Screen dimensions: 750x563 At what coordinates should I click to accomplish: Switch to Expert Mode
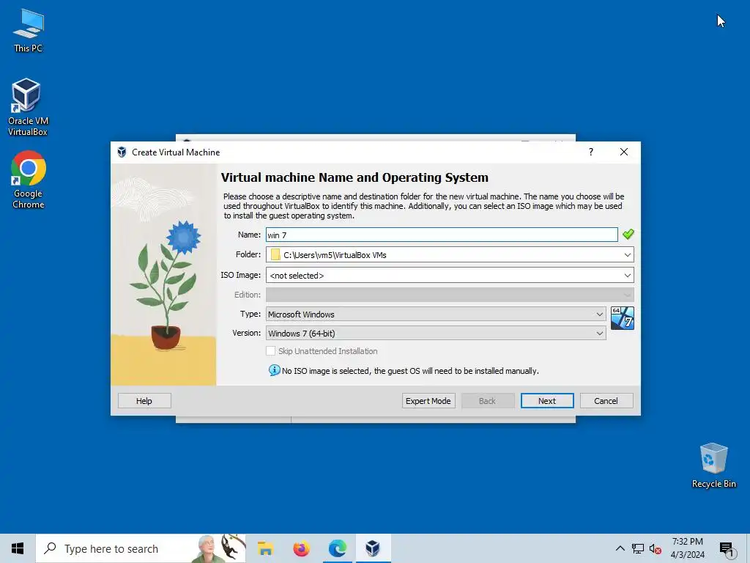click(428, 401)
